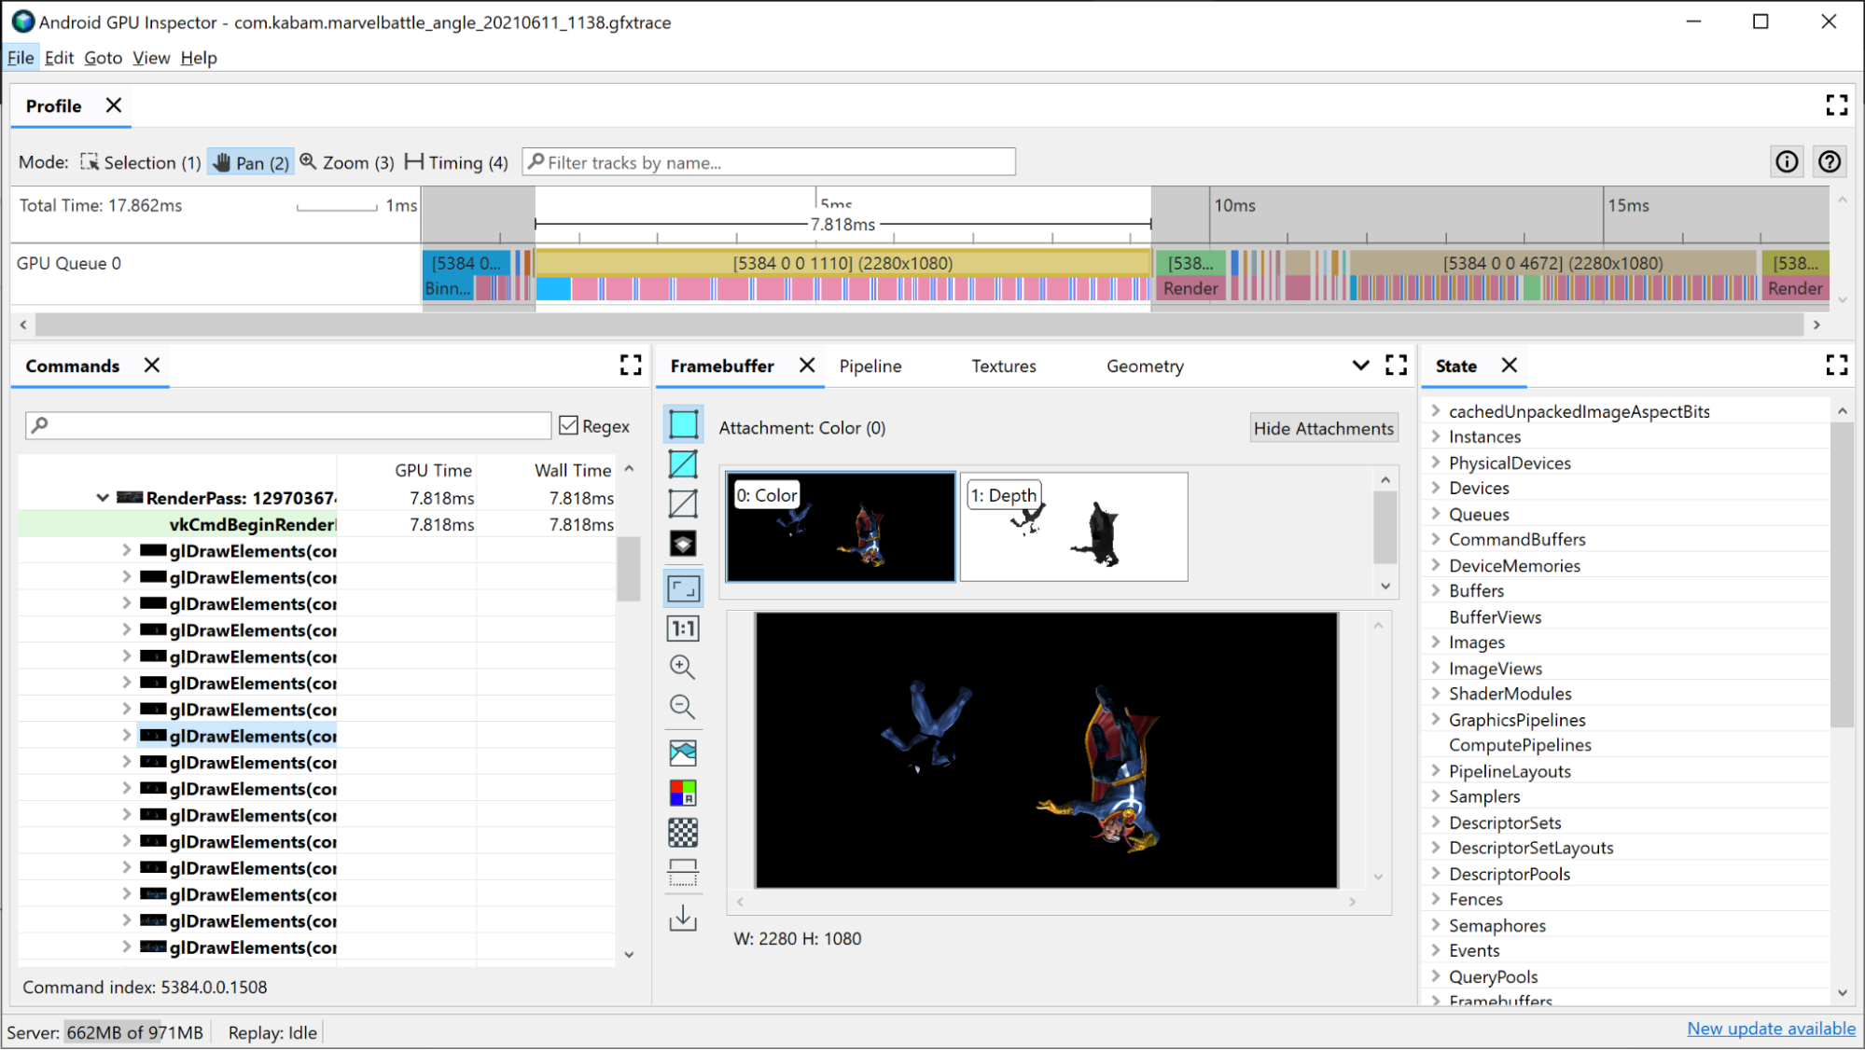Expand the GraphicsPipelines state tree item
Viewport: 1865px width, 1050px height.
[x=1435, y=720]
